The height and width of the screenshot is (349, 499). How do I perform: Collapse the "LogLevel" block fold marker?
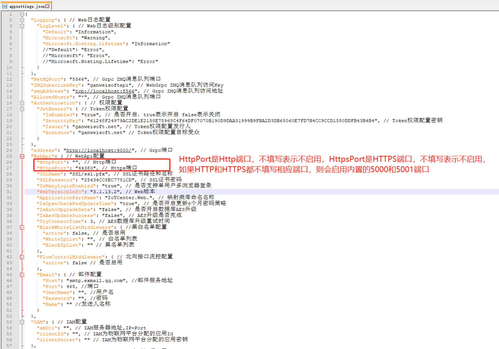[22, 26]
